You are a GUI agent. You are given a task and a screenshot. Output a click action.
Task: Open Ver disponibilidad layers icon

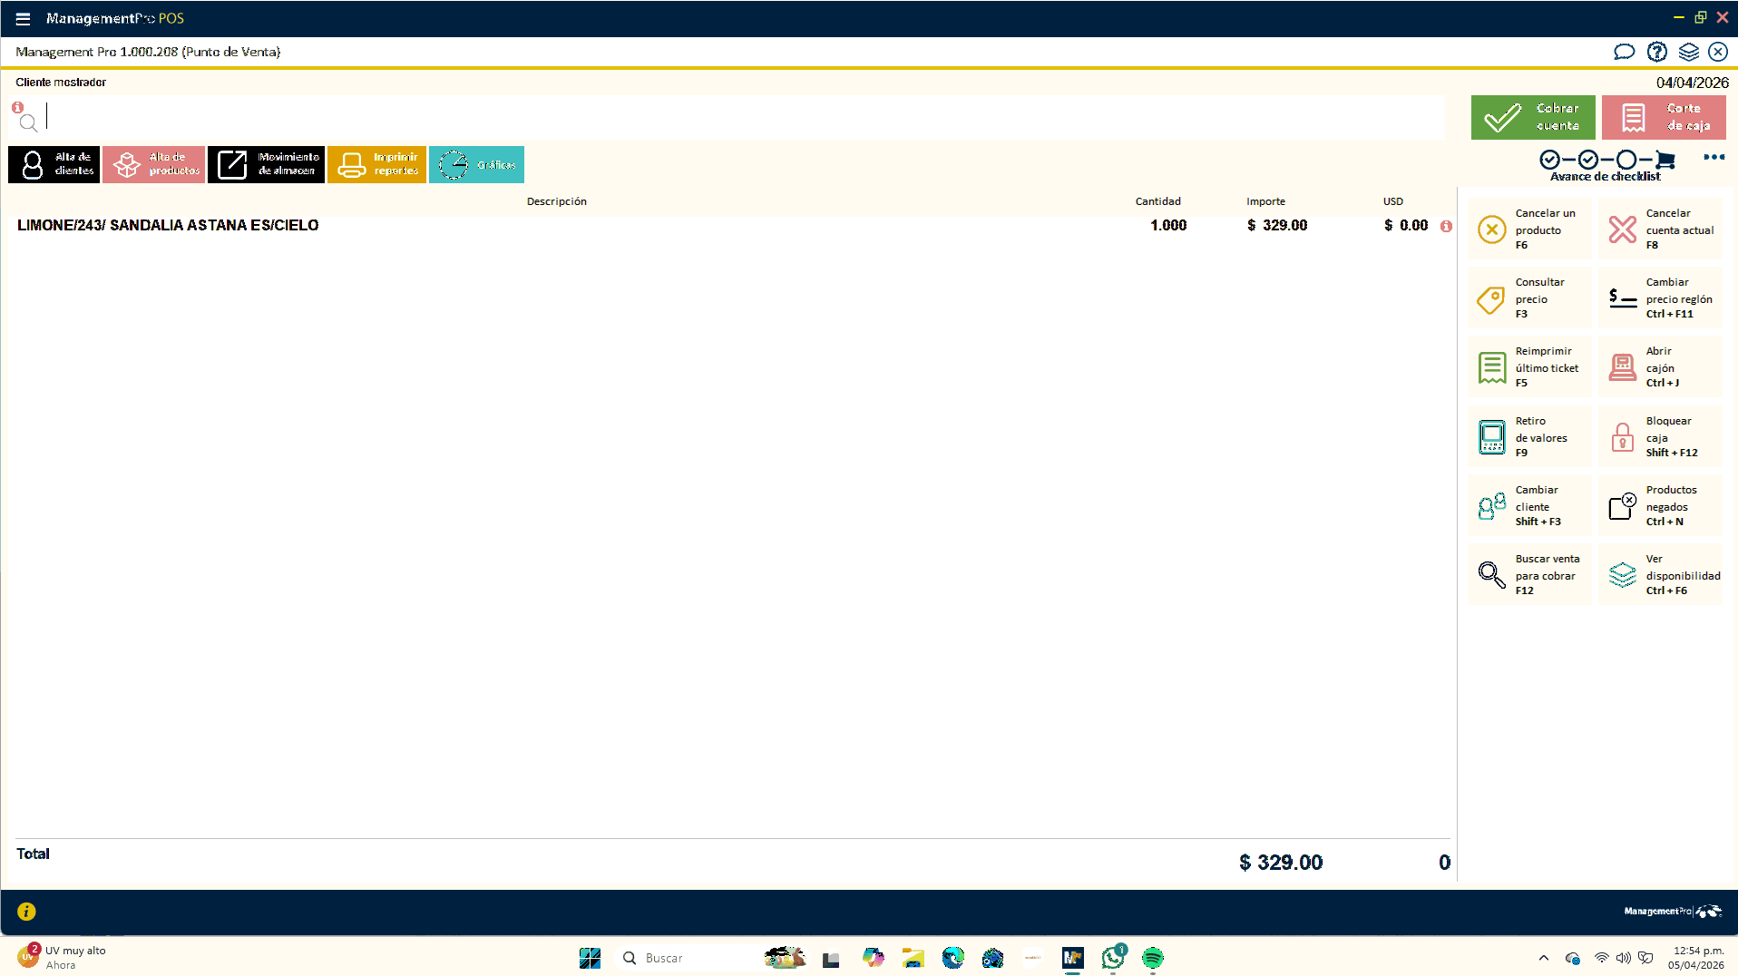[1622, 575]
